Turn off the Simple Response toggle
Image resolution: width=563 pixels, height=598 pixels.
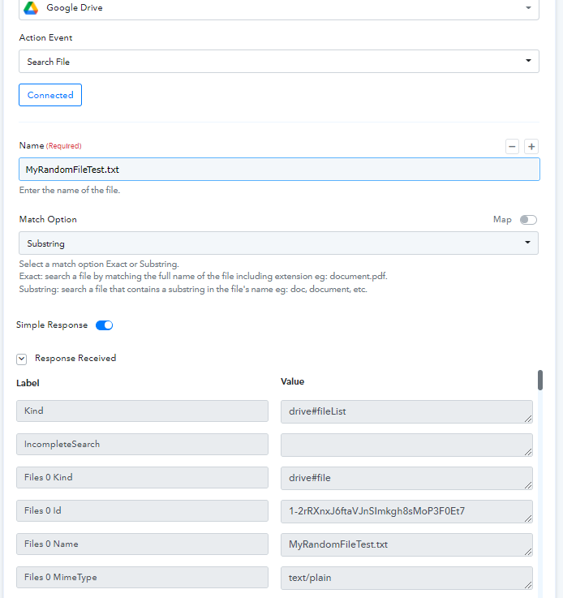pyautogui.click(x=104, y=325)
